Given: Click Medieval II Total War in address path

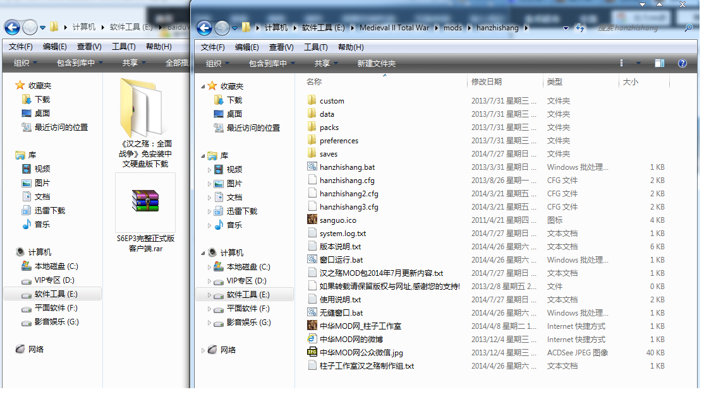Looking at the screenshot, I should pos(394,28).
